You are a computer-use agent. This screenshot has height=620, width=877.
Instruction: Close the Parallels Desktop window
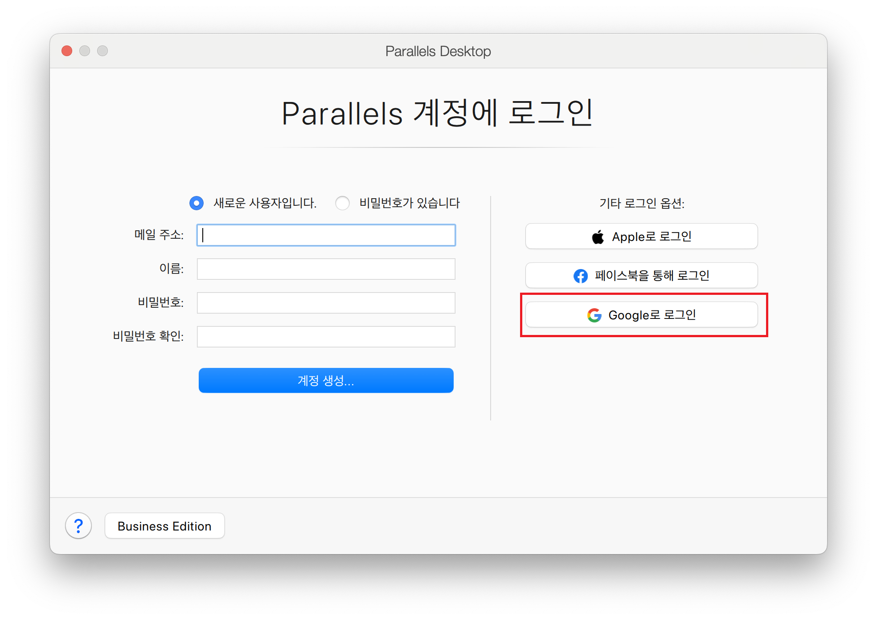(67, 51)
